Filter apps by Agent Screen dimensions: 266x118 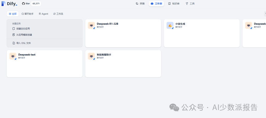pyautogui.click(x=43, y=14)
